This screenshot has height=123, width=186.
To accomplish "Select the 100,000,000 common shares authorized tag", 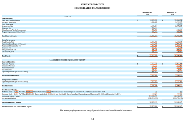I will [30, 94].
